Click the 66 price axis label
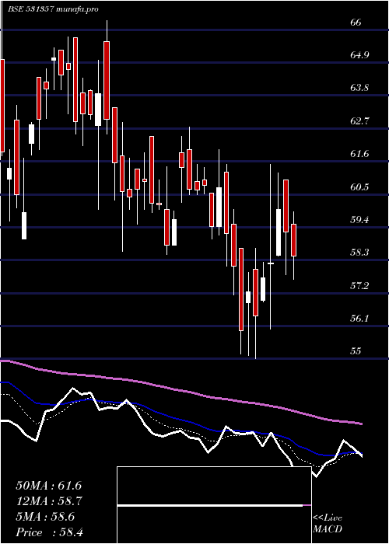389x544 pixels. click(x=356, y=23)
